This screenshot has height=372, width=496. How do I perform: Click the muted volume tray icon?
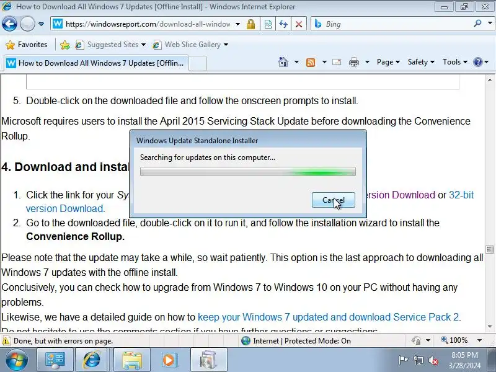[433, 360]
